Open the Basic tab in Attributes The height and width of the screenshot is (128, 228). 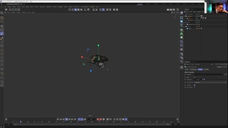coord(187,69)
